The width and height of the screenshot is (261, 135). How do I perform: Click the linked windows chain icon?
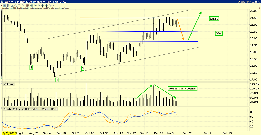tap(243, 2)
